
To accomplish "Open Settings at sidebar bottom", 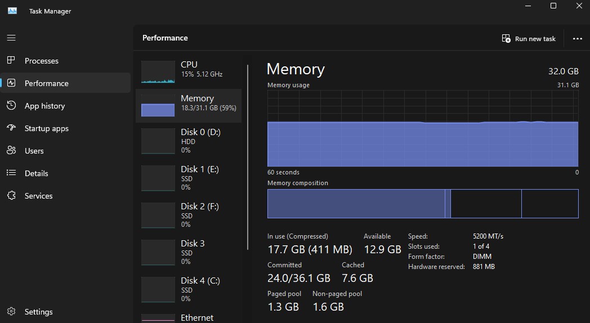I will (65, 312).
